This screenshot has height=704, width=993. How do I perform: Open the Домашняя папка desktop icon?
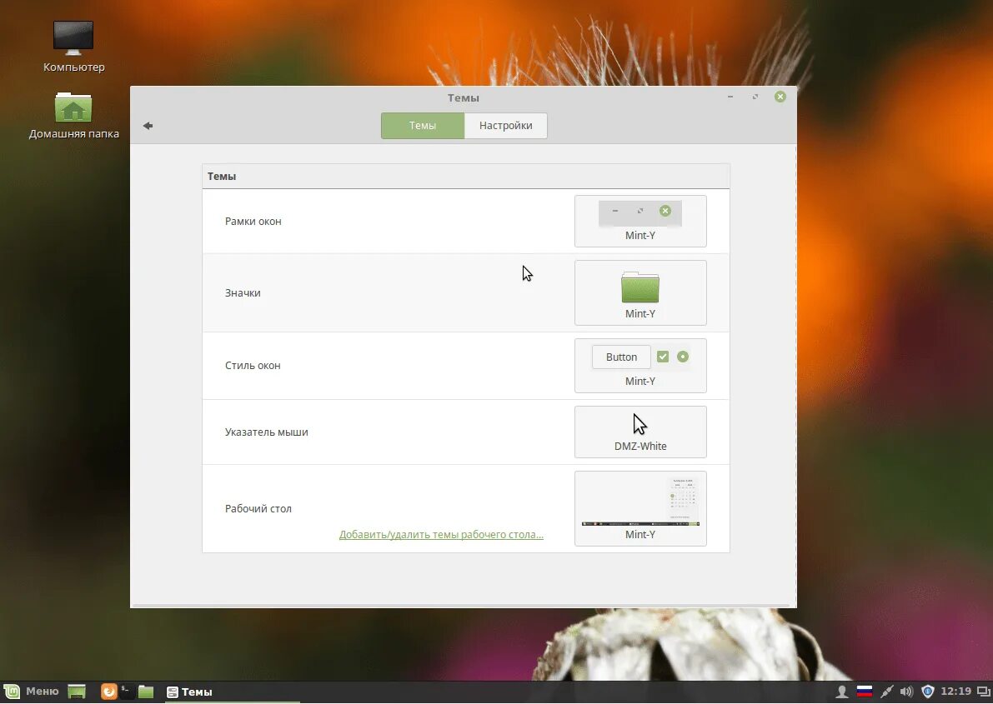pos(73,115)
